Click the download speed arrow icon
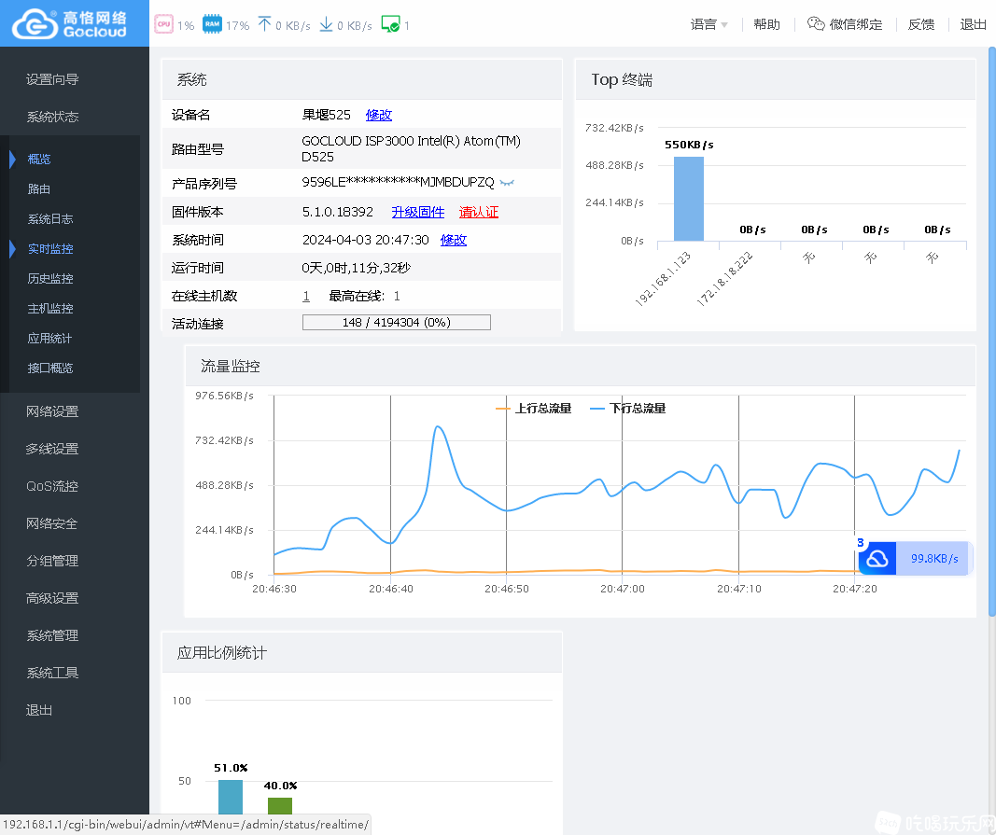996x835 pixels. point(326,24)
